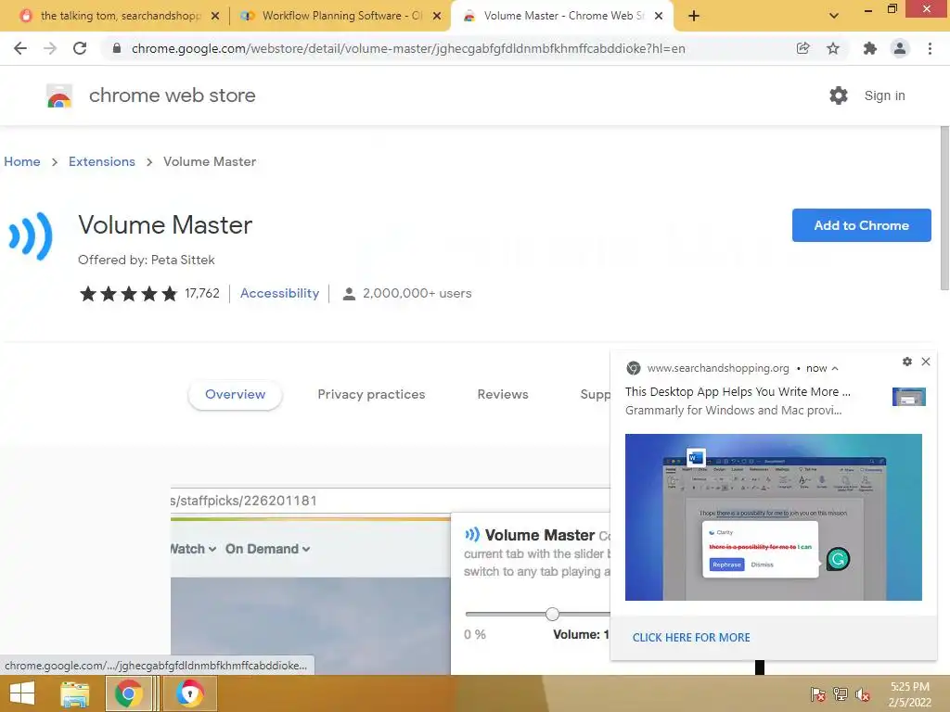Click the 2,000,000+ users text

(417, 294)
